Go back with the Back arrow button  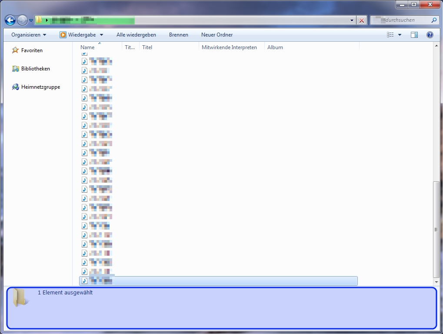click(x=10, y=20)
